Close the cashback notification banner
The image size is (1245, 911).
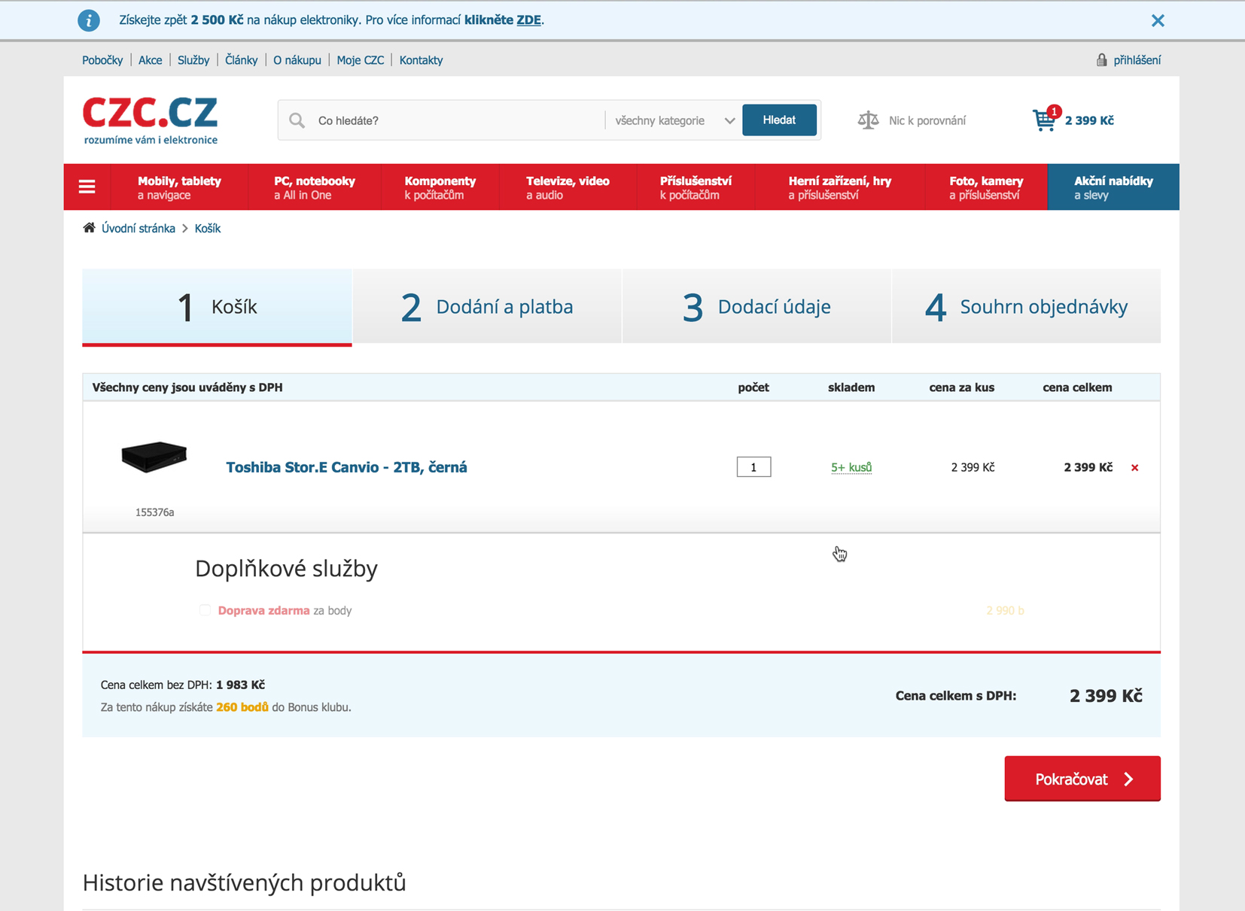[x=1158, y=20]
